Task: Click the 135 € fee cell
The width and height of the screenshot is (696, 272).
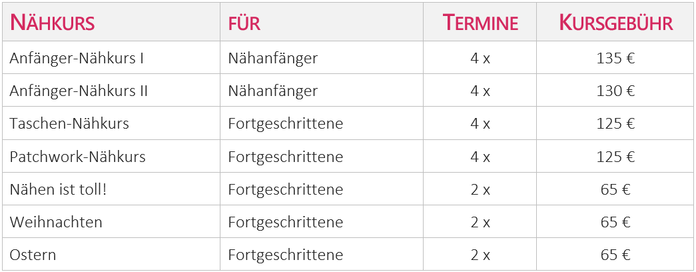Action: [x=615, y=58]
